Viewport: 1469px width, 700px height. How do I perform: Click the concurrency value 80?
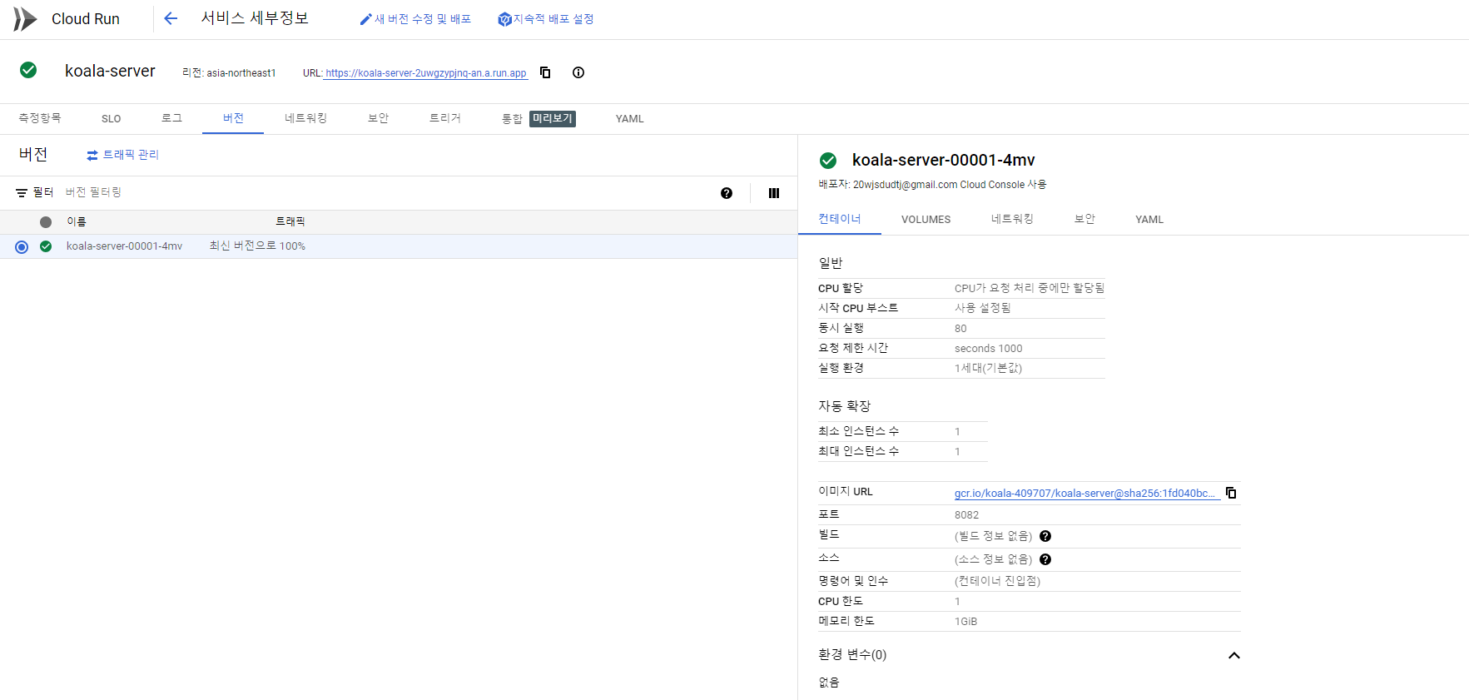click(960, 329)
